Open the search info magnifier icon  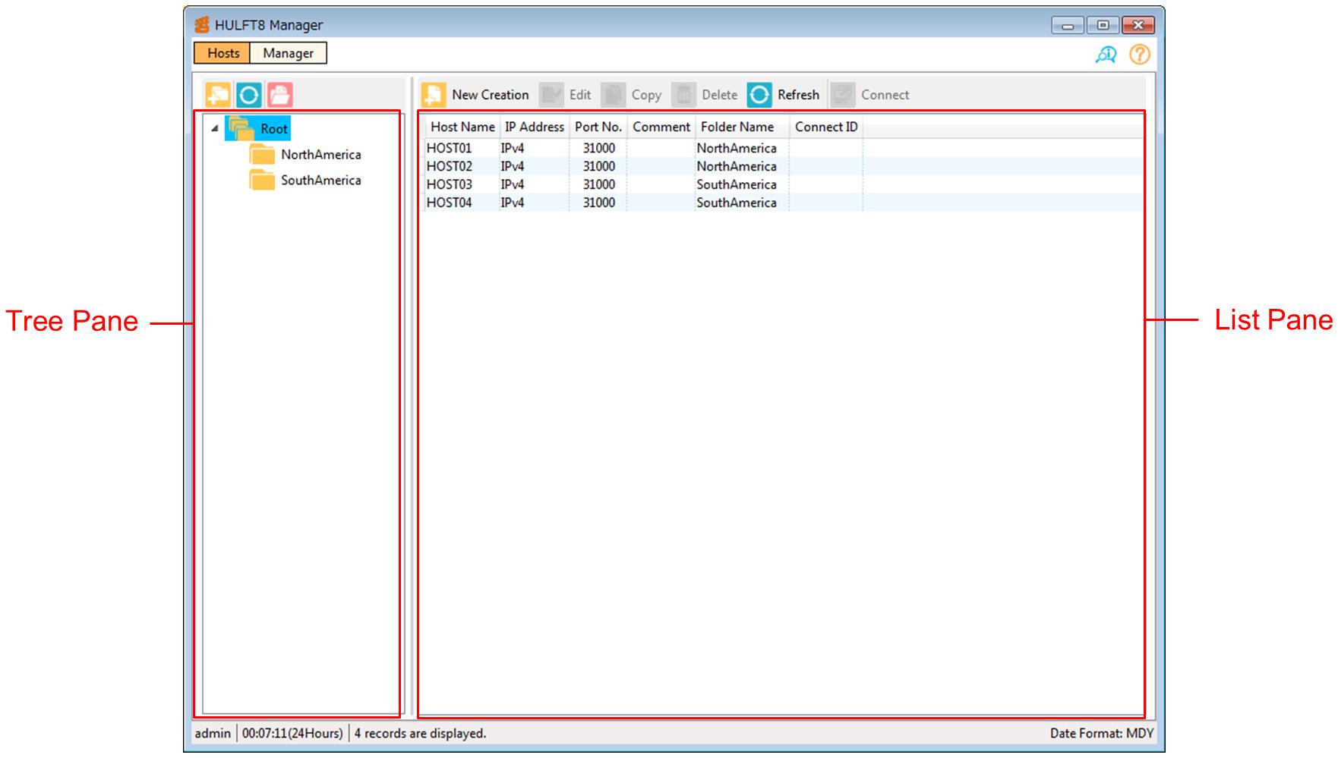pos(1106,55)
